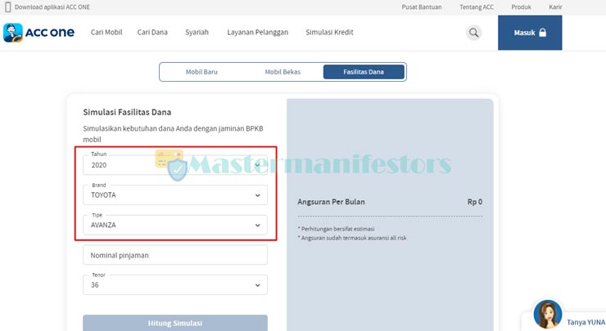Open Tanya YUNA chat avatar
Screen dimensions: 606x331
(548, 314)
